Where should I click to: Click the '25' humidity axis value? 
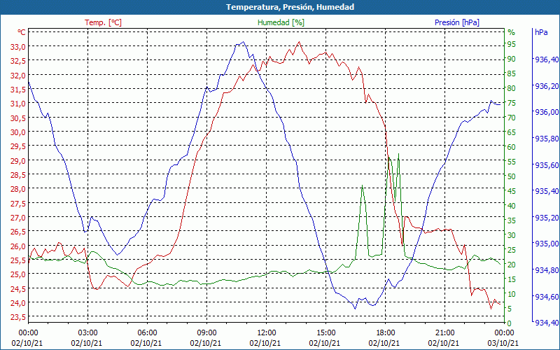tap(512, 250)
